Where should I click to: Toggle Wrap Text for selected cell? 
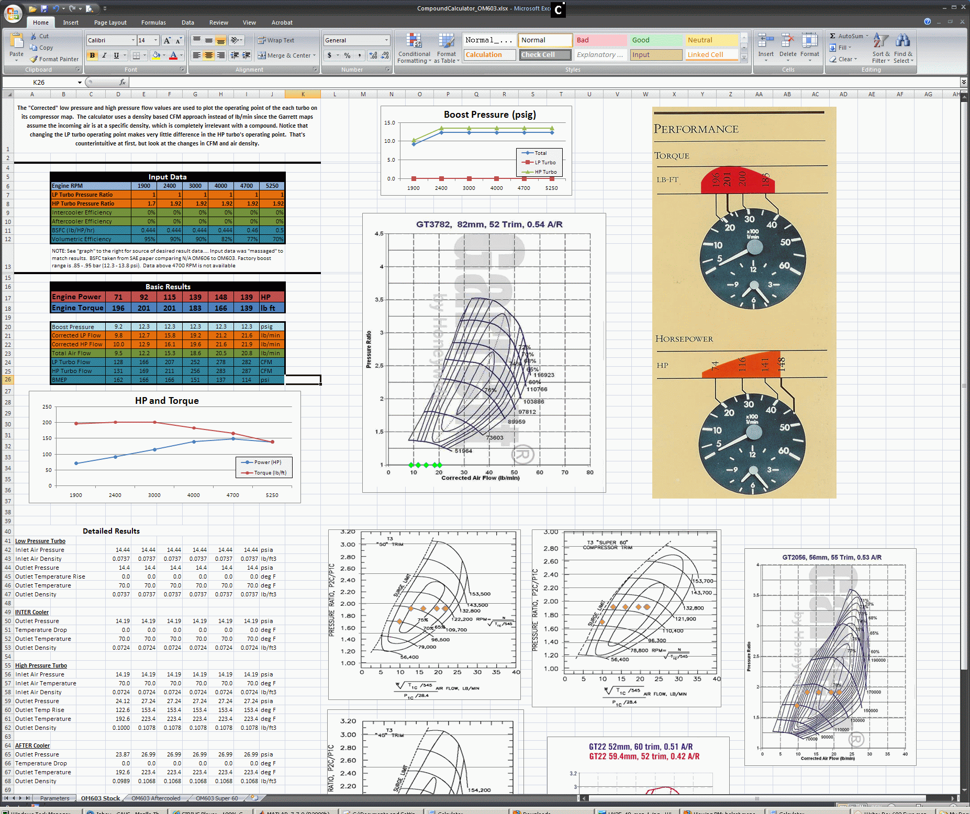(276, 40)
